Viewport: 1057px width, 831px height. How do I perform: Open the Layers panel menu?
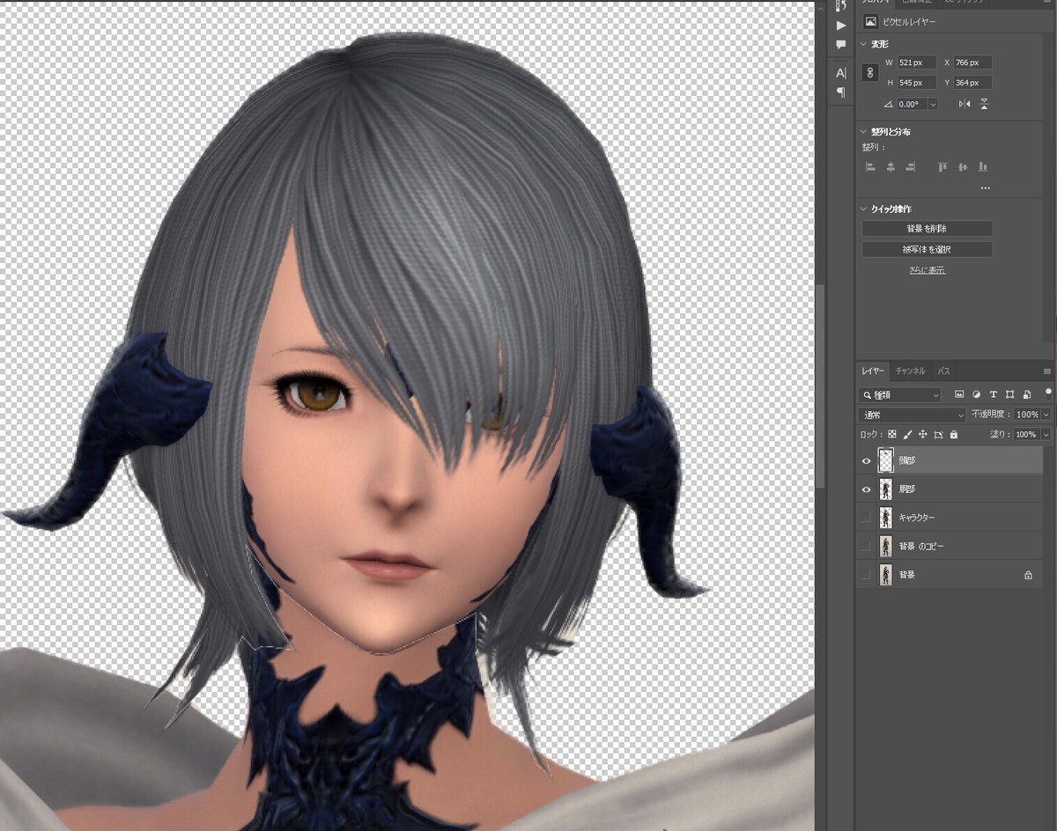tap(1046, 371)
